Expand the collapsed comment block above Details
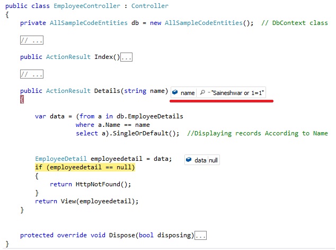The height and width of the screenshot is (250, 336). (x=32, y=74)
